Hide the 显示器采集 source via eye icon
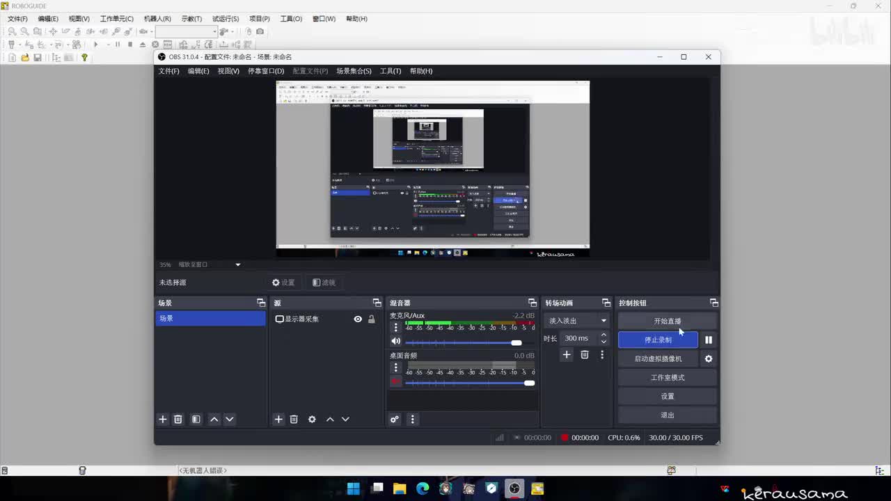Image resolution: width=891 pixels, height=501 pixels. (358, 319)
